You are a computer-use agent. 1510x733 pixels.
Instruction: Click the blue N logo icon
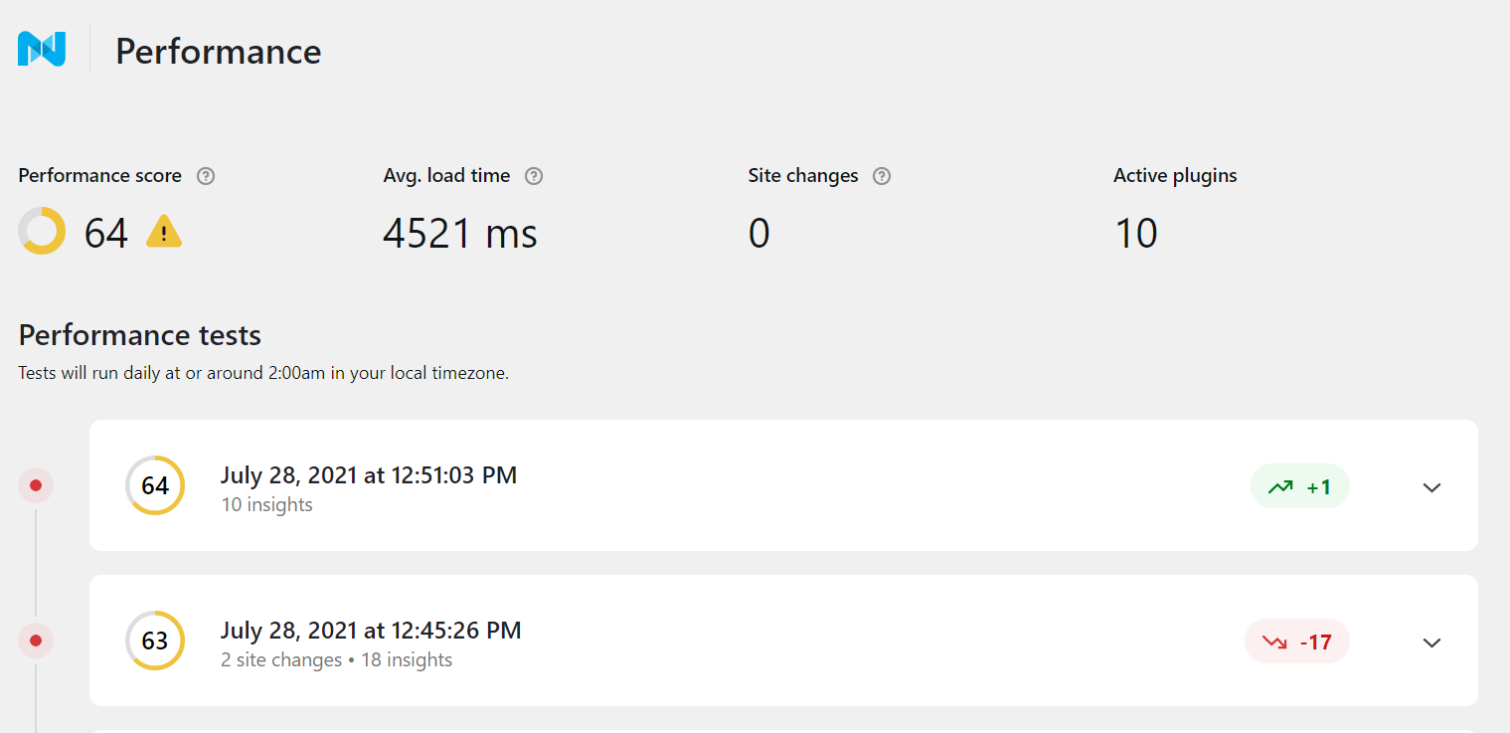(42, 50)
